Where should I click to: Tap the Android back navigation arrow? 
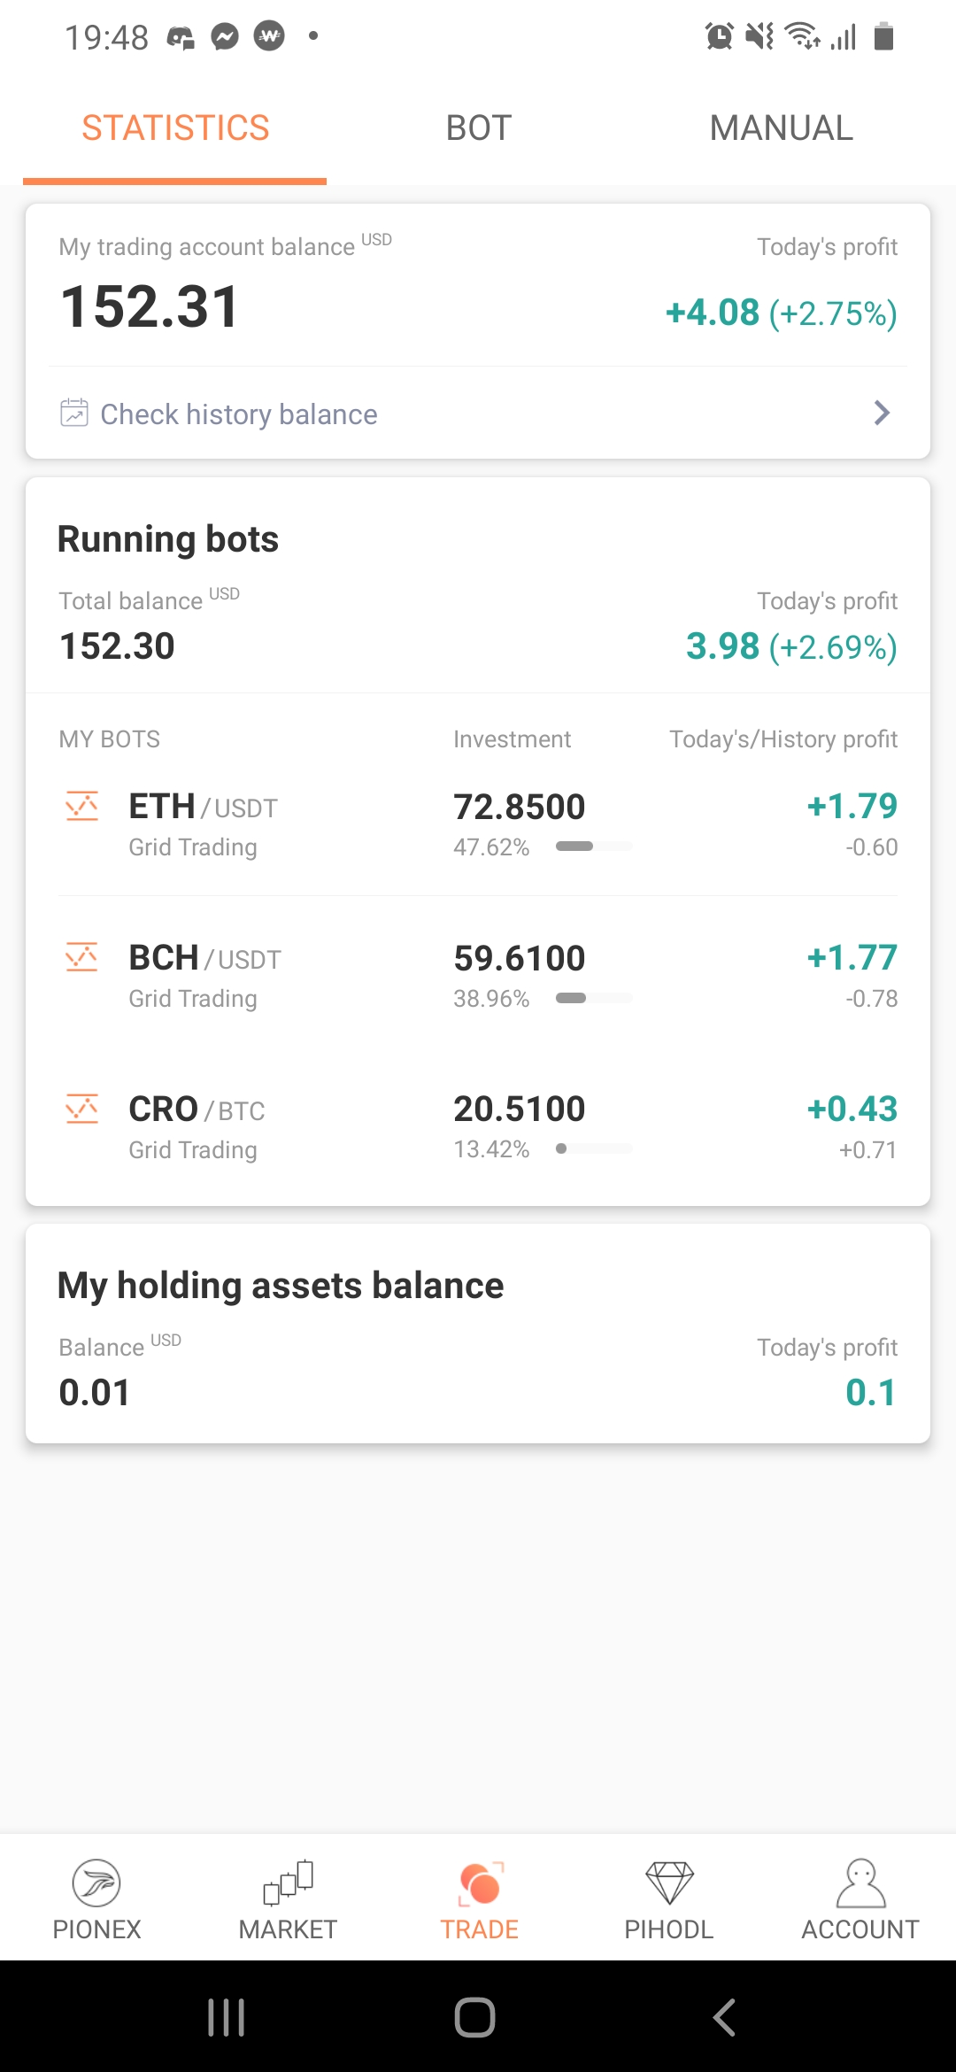coord(725,2017)
